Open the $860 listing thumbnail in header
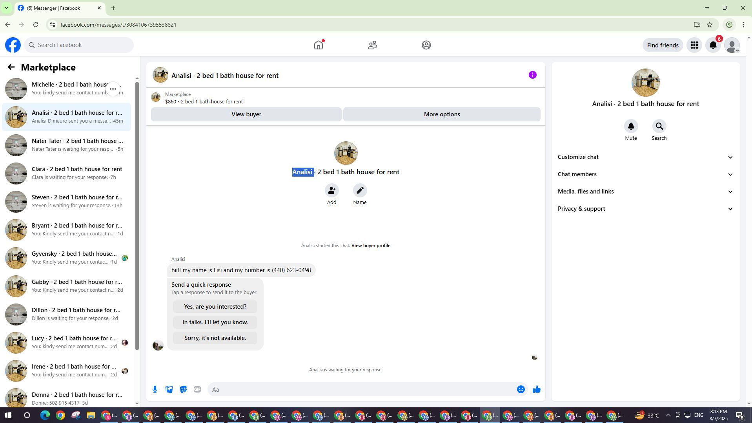The image size is (752, 423). (x=156, y=98)
